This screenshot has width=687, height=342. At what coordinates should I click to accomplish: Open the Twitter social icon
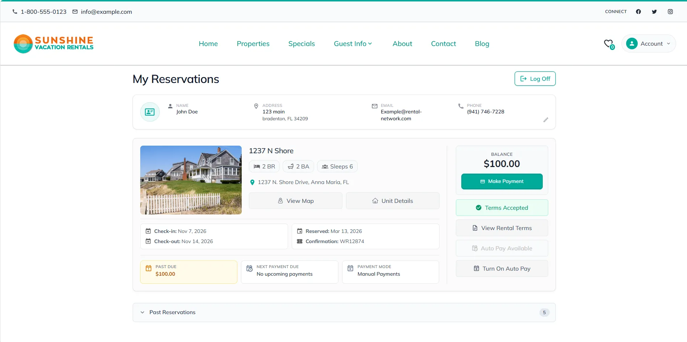click(654, 12)
